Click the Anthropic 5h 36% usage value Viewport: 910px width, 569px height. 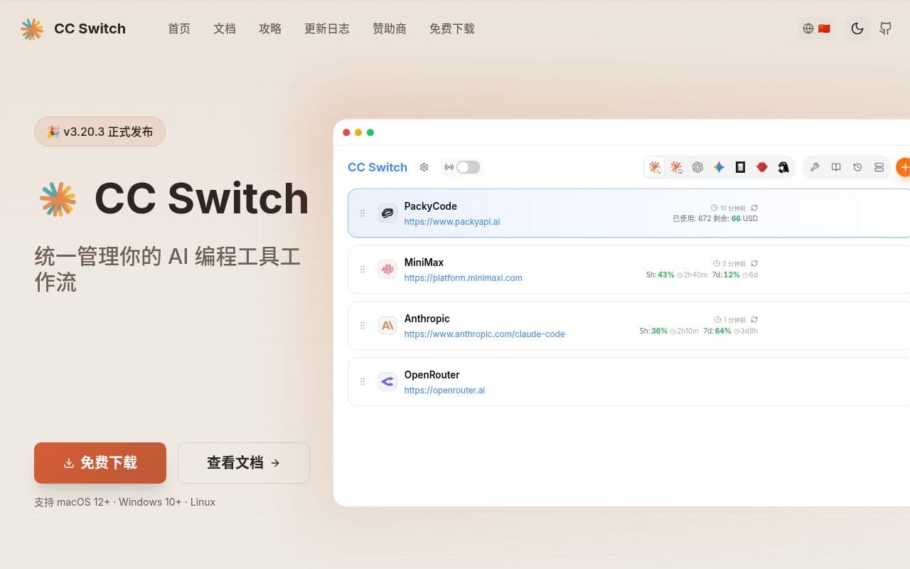point(659,331)
